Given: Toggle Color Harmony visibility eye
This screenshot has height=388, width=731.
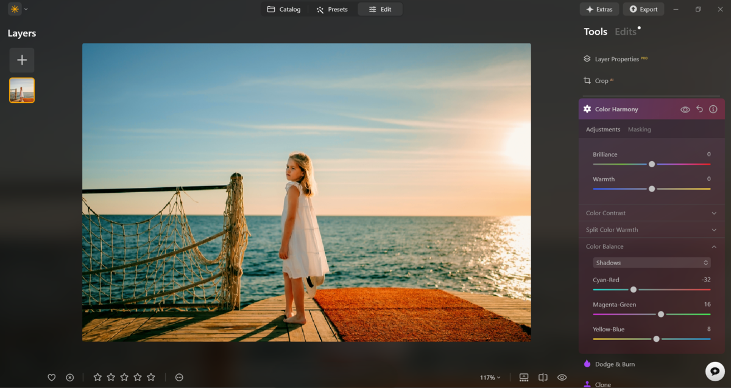Looking at the screenshot, I should [x=685, y=109].
